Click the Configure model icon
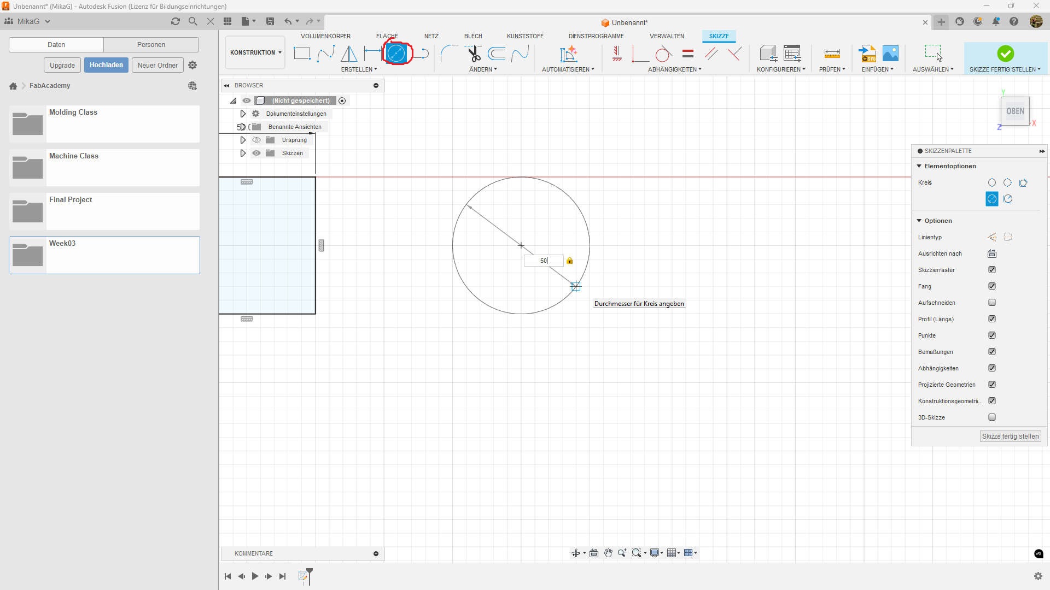The width and height of the screenshot is (1050, 590). click(768, 54)
